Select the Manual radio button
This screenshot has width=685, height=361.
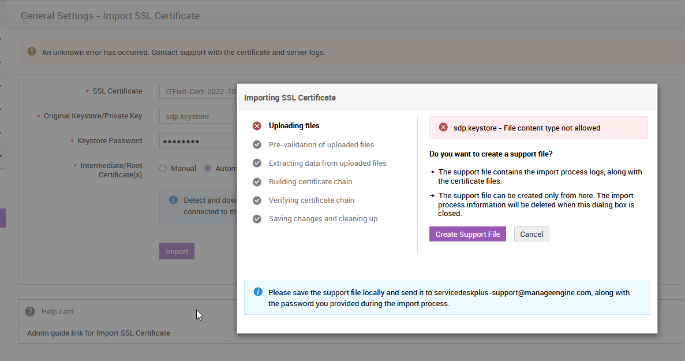click(x=163, y=168)
